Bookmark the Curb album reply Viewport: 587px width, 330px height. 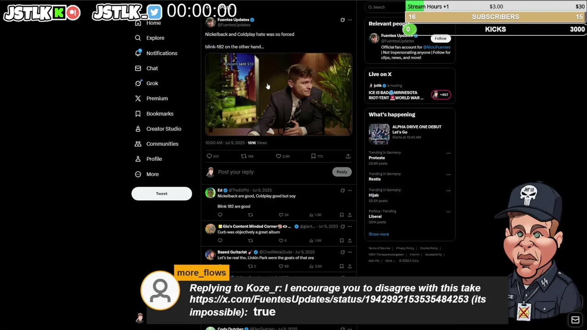[342, 241]
